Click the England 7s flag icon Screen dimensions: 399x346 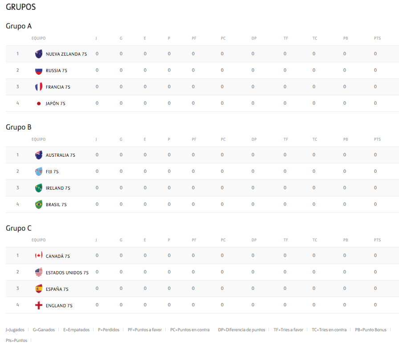coord(39,305)
